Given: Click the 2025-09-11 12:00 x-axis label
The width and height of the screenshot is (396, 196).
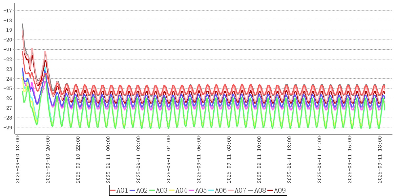Looking at the screenshot, I should click(x=289, y=160).
